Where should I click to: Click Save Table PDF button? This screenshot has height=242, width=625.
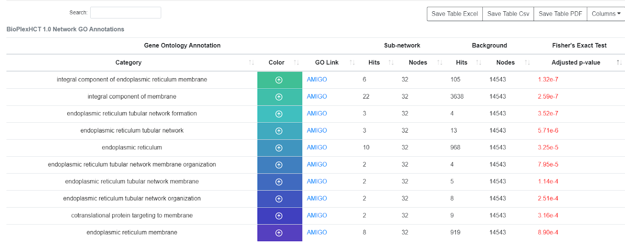pyautogui.click(x=560, y=14)
